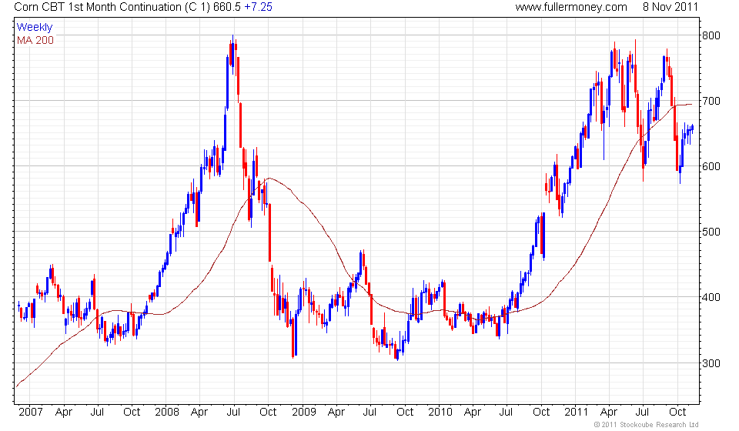Click the 300 price axis label

pyautogui.click(x=711, y=363)
